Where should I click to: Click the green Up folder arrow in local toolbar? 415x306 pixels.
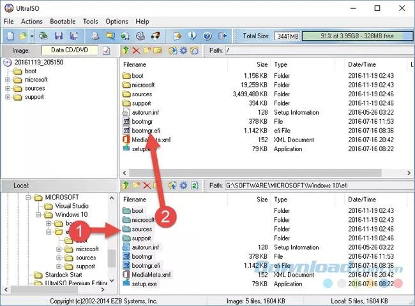pyautogui.click(x=125, y=186)
